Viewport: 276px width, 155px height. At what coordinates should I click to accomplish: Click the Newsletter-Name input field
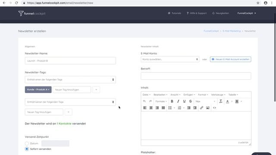(70, 61)
